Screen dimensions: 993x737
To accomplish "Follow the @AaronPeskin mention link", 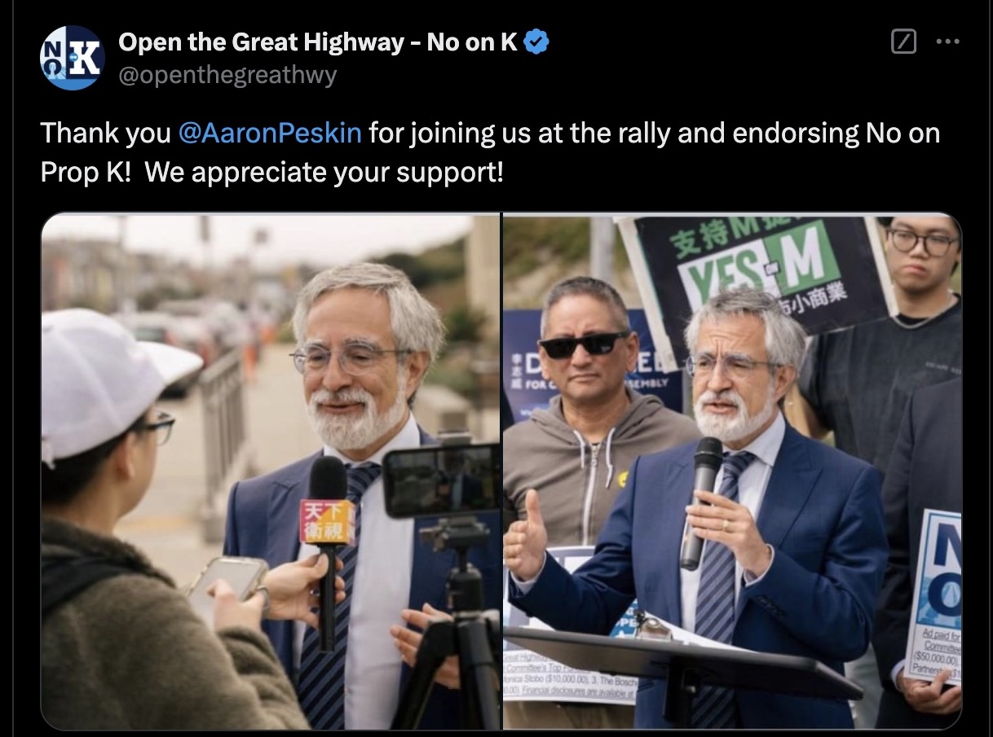I will (x=269, y=133).
